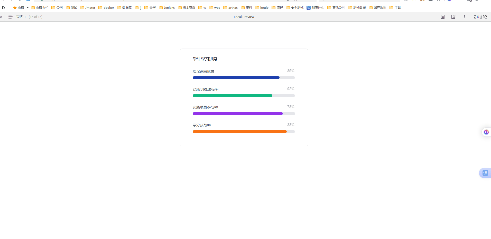Image resolution: width=491 pixels, height=239 pixels.
Task: Open the jj bookmark folder
Action: 138,8
